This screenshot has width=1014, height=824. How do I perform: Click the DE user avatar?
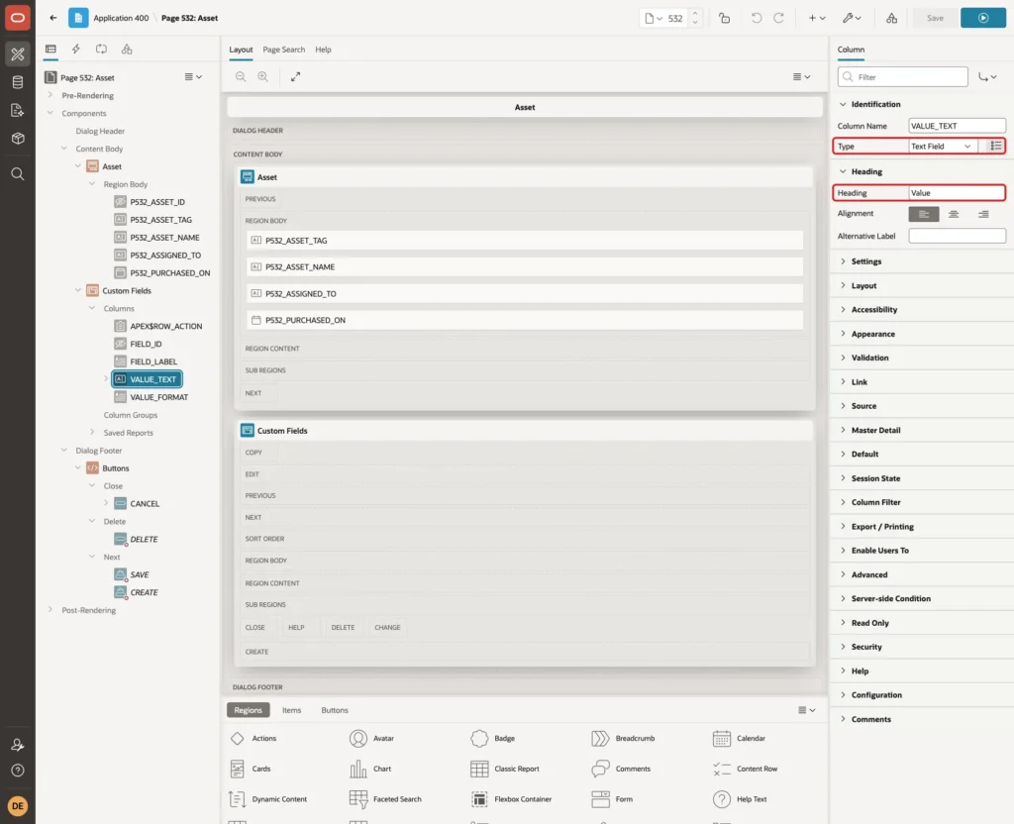[x=18, y=806]
